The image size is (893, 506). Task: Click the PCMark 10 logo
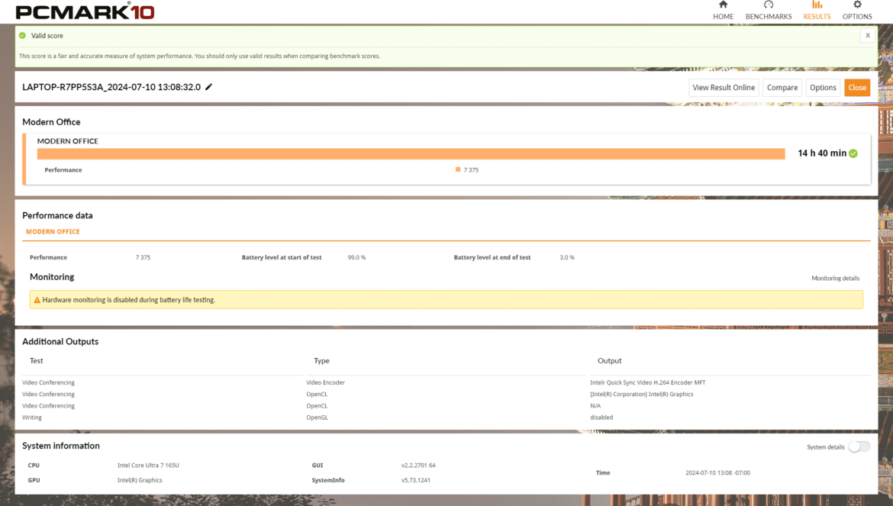tap(85, 11)
